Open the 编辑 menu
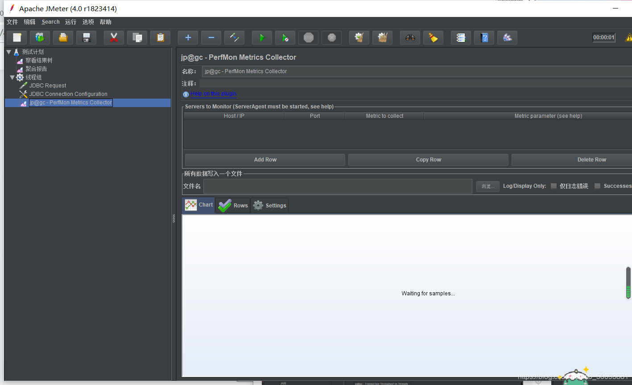This screenshot has height=385, width=632. (x=30, y=22)
